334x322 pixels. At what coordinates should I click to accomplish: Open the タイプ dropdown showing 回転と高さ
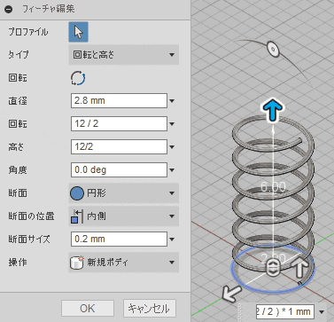[124, 55]
